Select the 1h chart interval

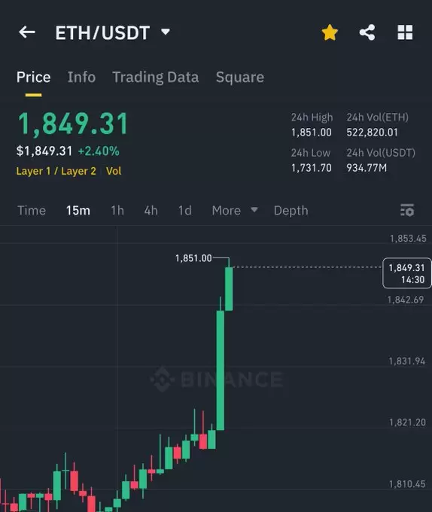click(x=117, y=210)
